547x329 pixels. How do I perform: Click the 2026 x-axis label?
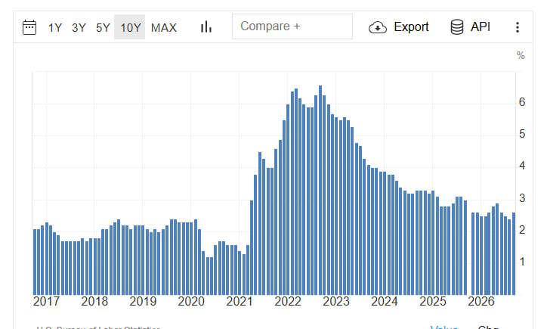pos(481,302)
